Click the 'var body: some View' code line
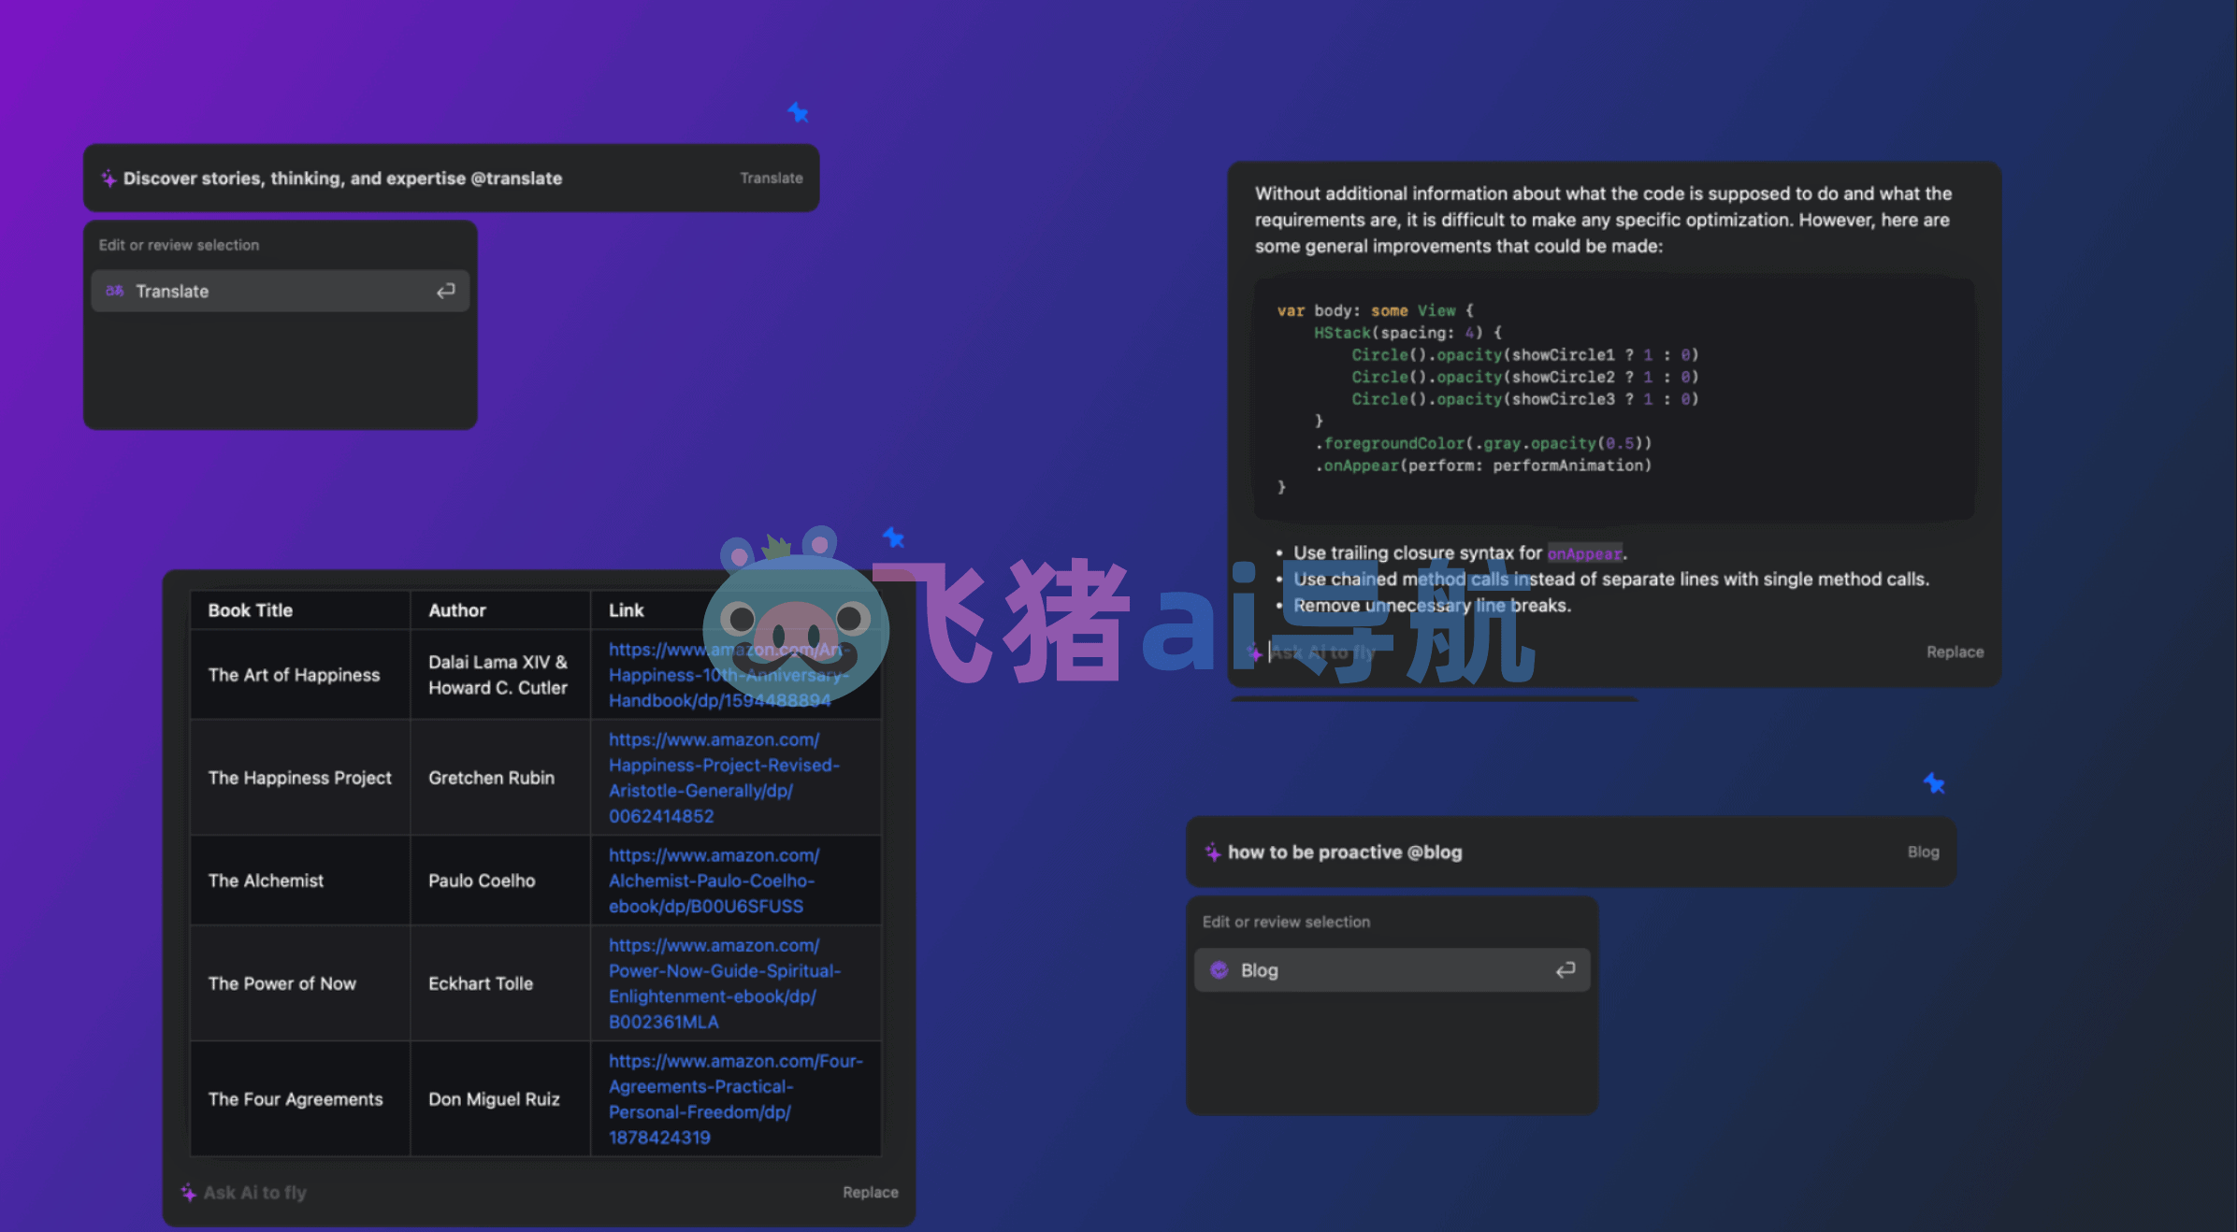2237x1232 pixels. pyautogui.click(x=1375, y=310)
